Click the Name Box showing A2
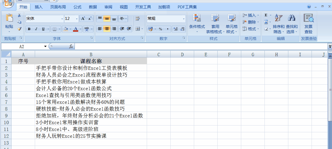 point(22,46)
